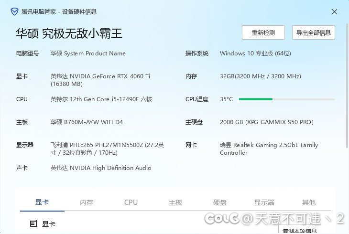Click the 35°C temperature reading
Image resolution: width=349 pixels, height=234 pixels.
226,99
